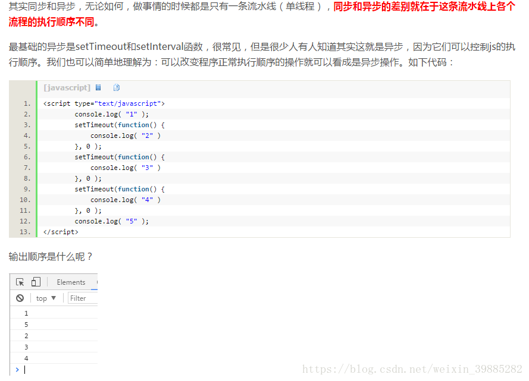Click console.log( "5" ) code line
Viewport: 529px width, 381px height.
[111, 221]
